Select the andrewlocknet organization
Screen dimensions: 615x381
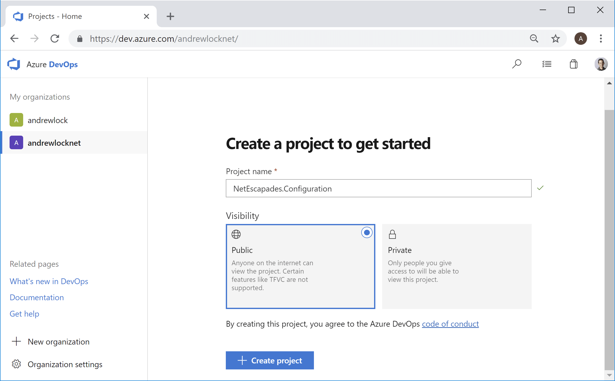click(74, 143)
